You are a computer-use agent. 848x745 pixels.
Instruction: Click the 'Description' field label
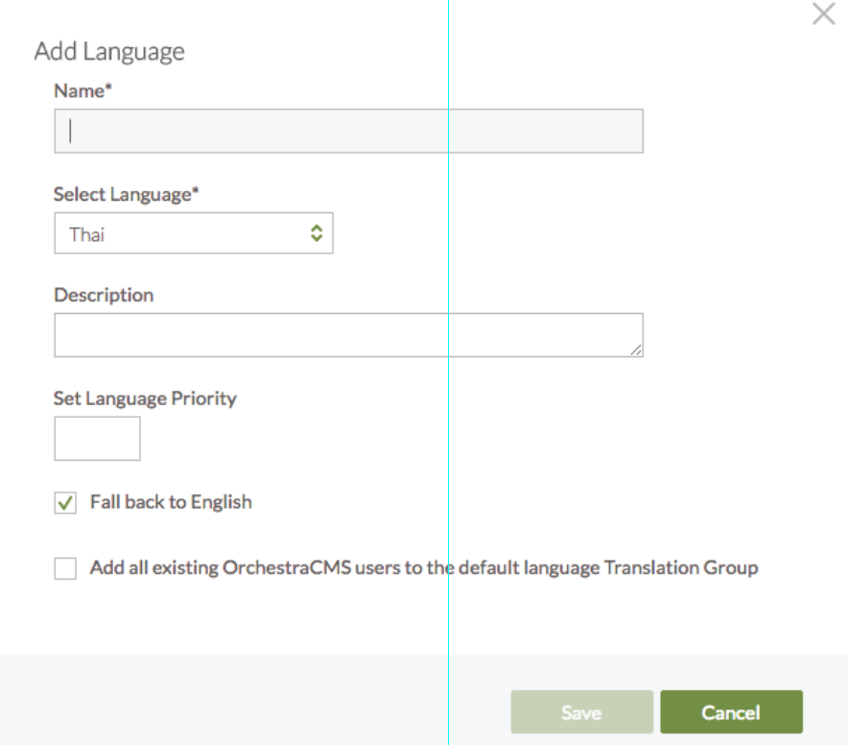(104, 295)
